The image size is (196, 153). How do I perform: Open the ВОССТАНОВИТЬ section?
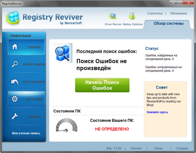tap(26, 82)
